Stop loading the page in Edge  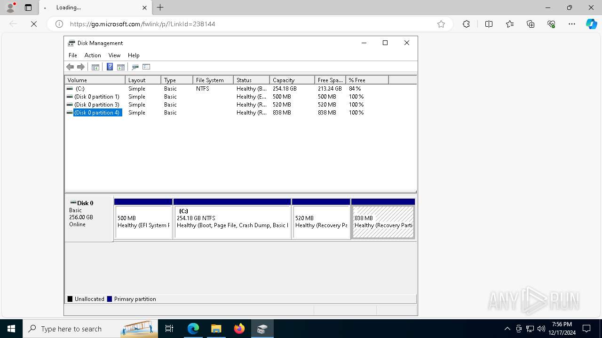click(34, 24)
